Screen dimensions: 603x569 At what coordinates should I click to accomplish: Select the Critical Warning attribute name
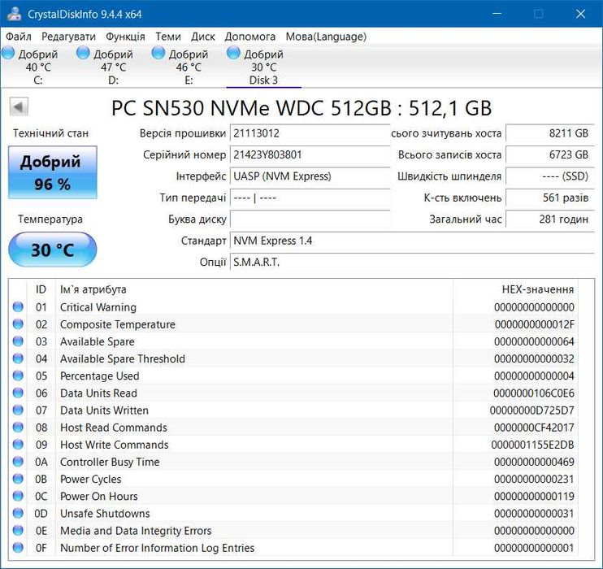pyautogui.click(x=98, y=307)
